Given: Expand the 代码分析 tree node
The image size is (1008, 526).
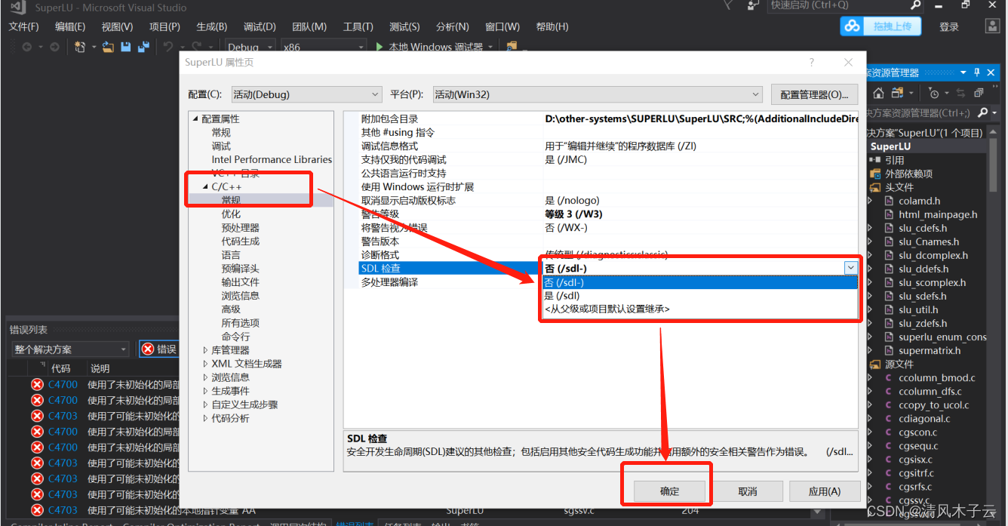Looking at the screenshot, I should tap(204, 418).
